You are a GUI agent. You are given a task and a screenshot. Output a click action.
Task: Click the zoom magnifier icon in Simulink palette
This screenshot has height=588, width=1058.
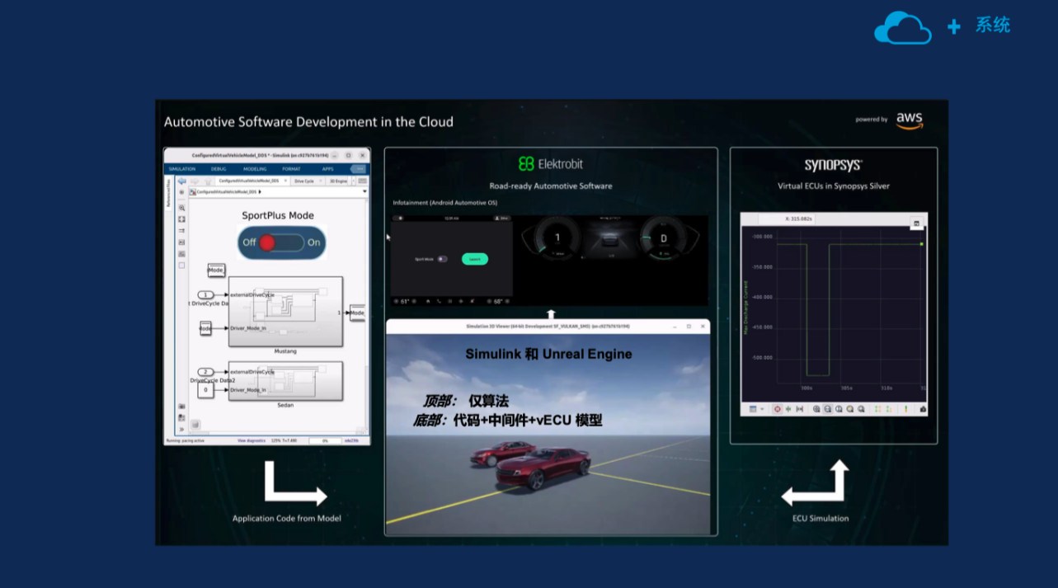pyautogui.click(x=181, y=209)
